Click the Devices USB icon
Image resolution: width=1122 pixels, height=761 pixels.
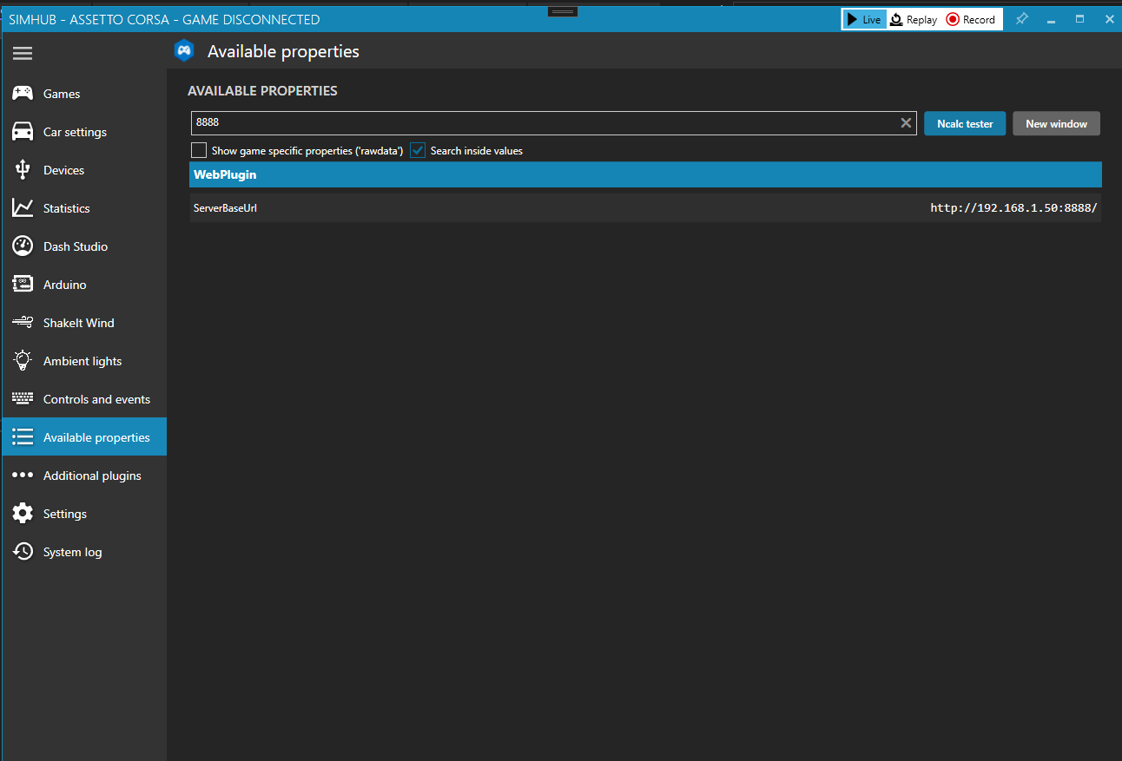point(23,170)
